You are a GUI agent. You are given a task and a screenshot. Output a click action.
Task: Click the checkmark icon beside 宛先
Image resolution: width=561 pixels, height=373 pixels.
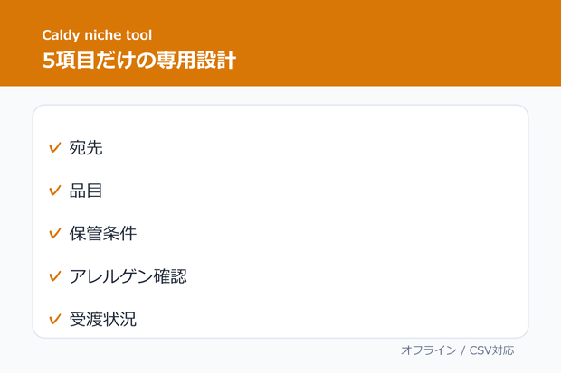point(55,147)
